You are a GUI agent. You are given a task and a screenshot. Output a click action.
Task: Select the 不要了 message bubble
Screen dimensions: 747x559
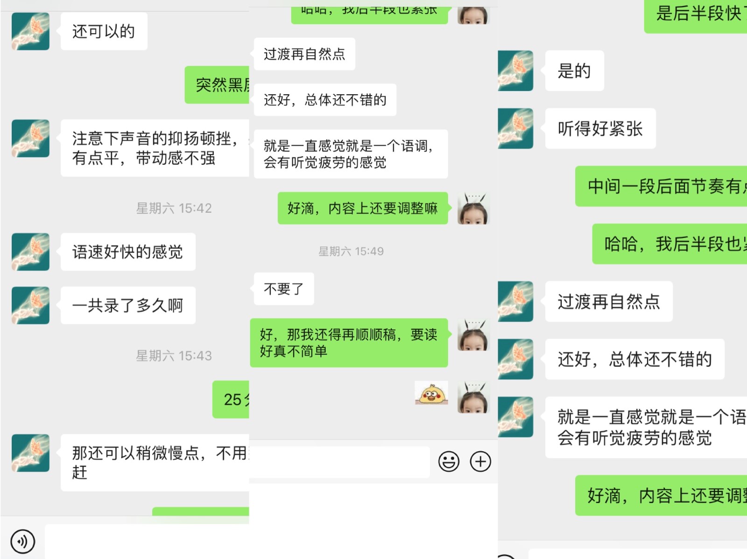[x=284, y=289]
